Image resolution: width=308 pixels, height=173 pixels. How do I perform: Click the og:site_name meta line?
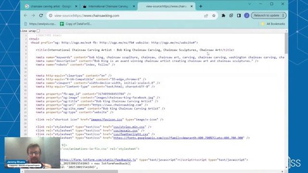101,109
